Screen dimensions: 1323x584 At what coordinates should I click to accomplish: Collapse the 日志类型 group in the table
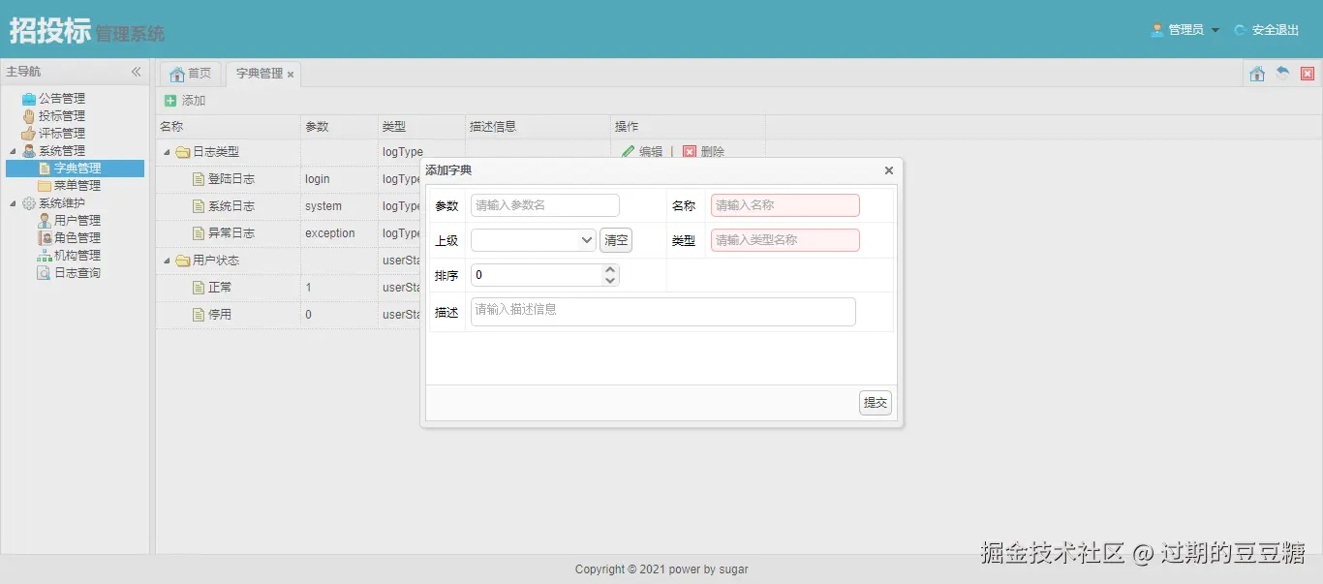[x=166, y=152]
